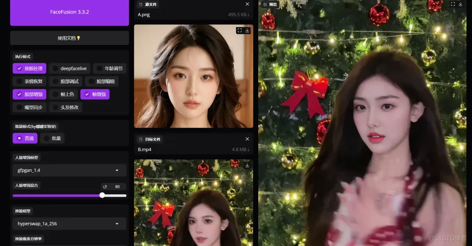Download the source image A.png

[x=247, y=31]
